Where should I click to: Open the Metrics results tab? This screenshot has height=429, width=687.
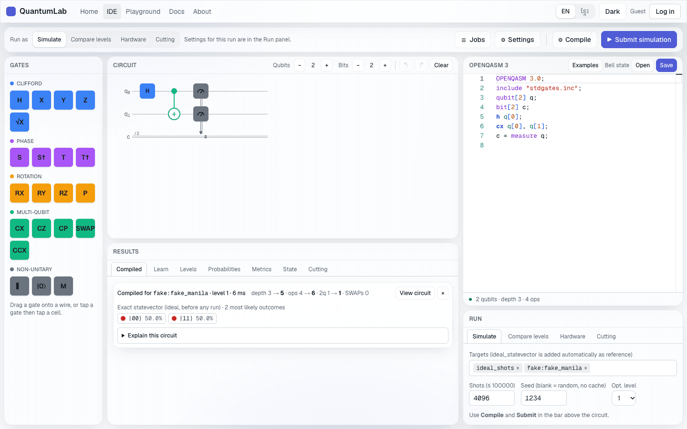coord(262,269)
